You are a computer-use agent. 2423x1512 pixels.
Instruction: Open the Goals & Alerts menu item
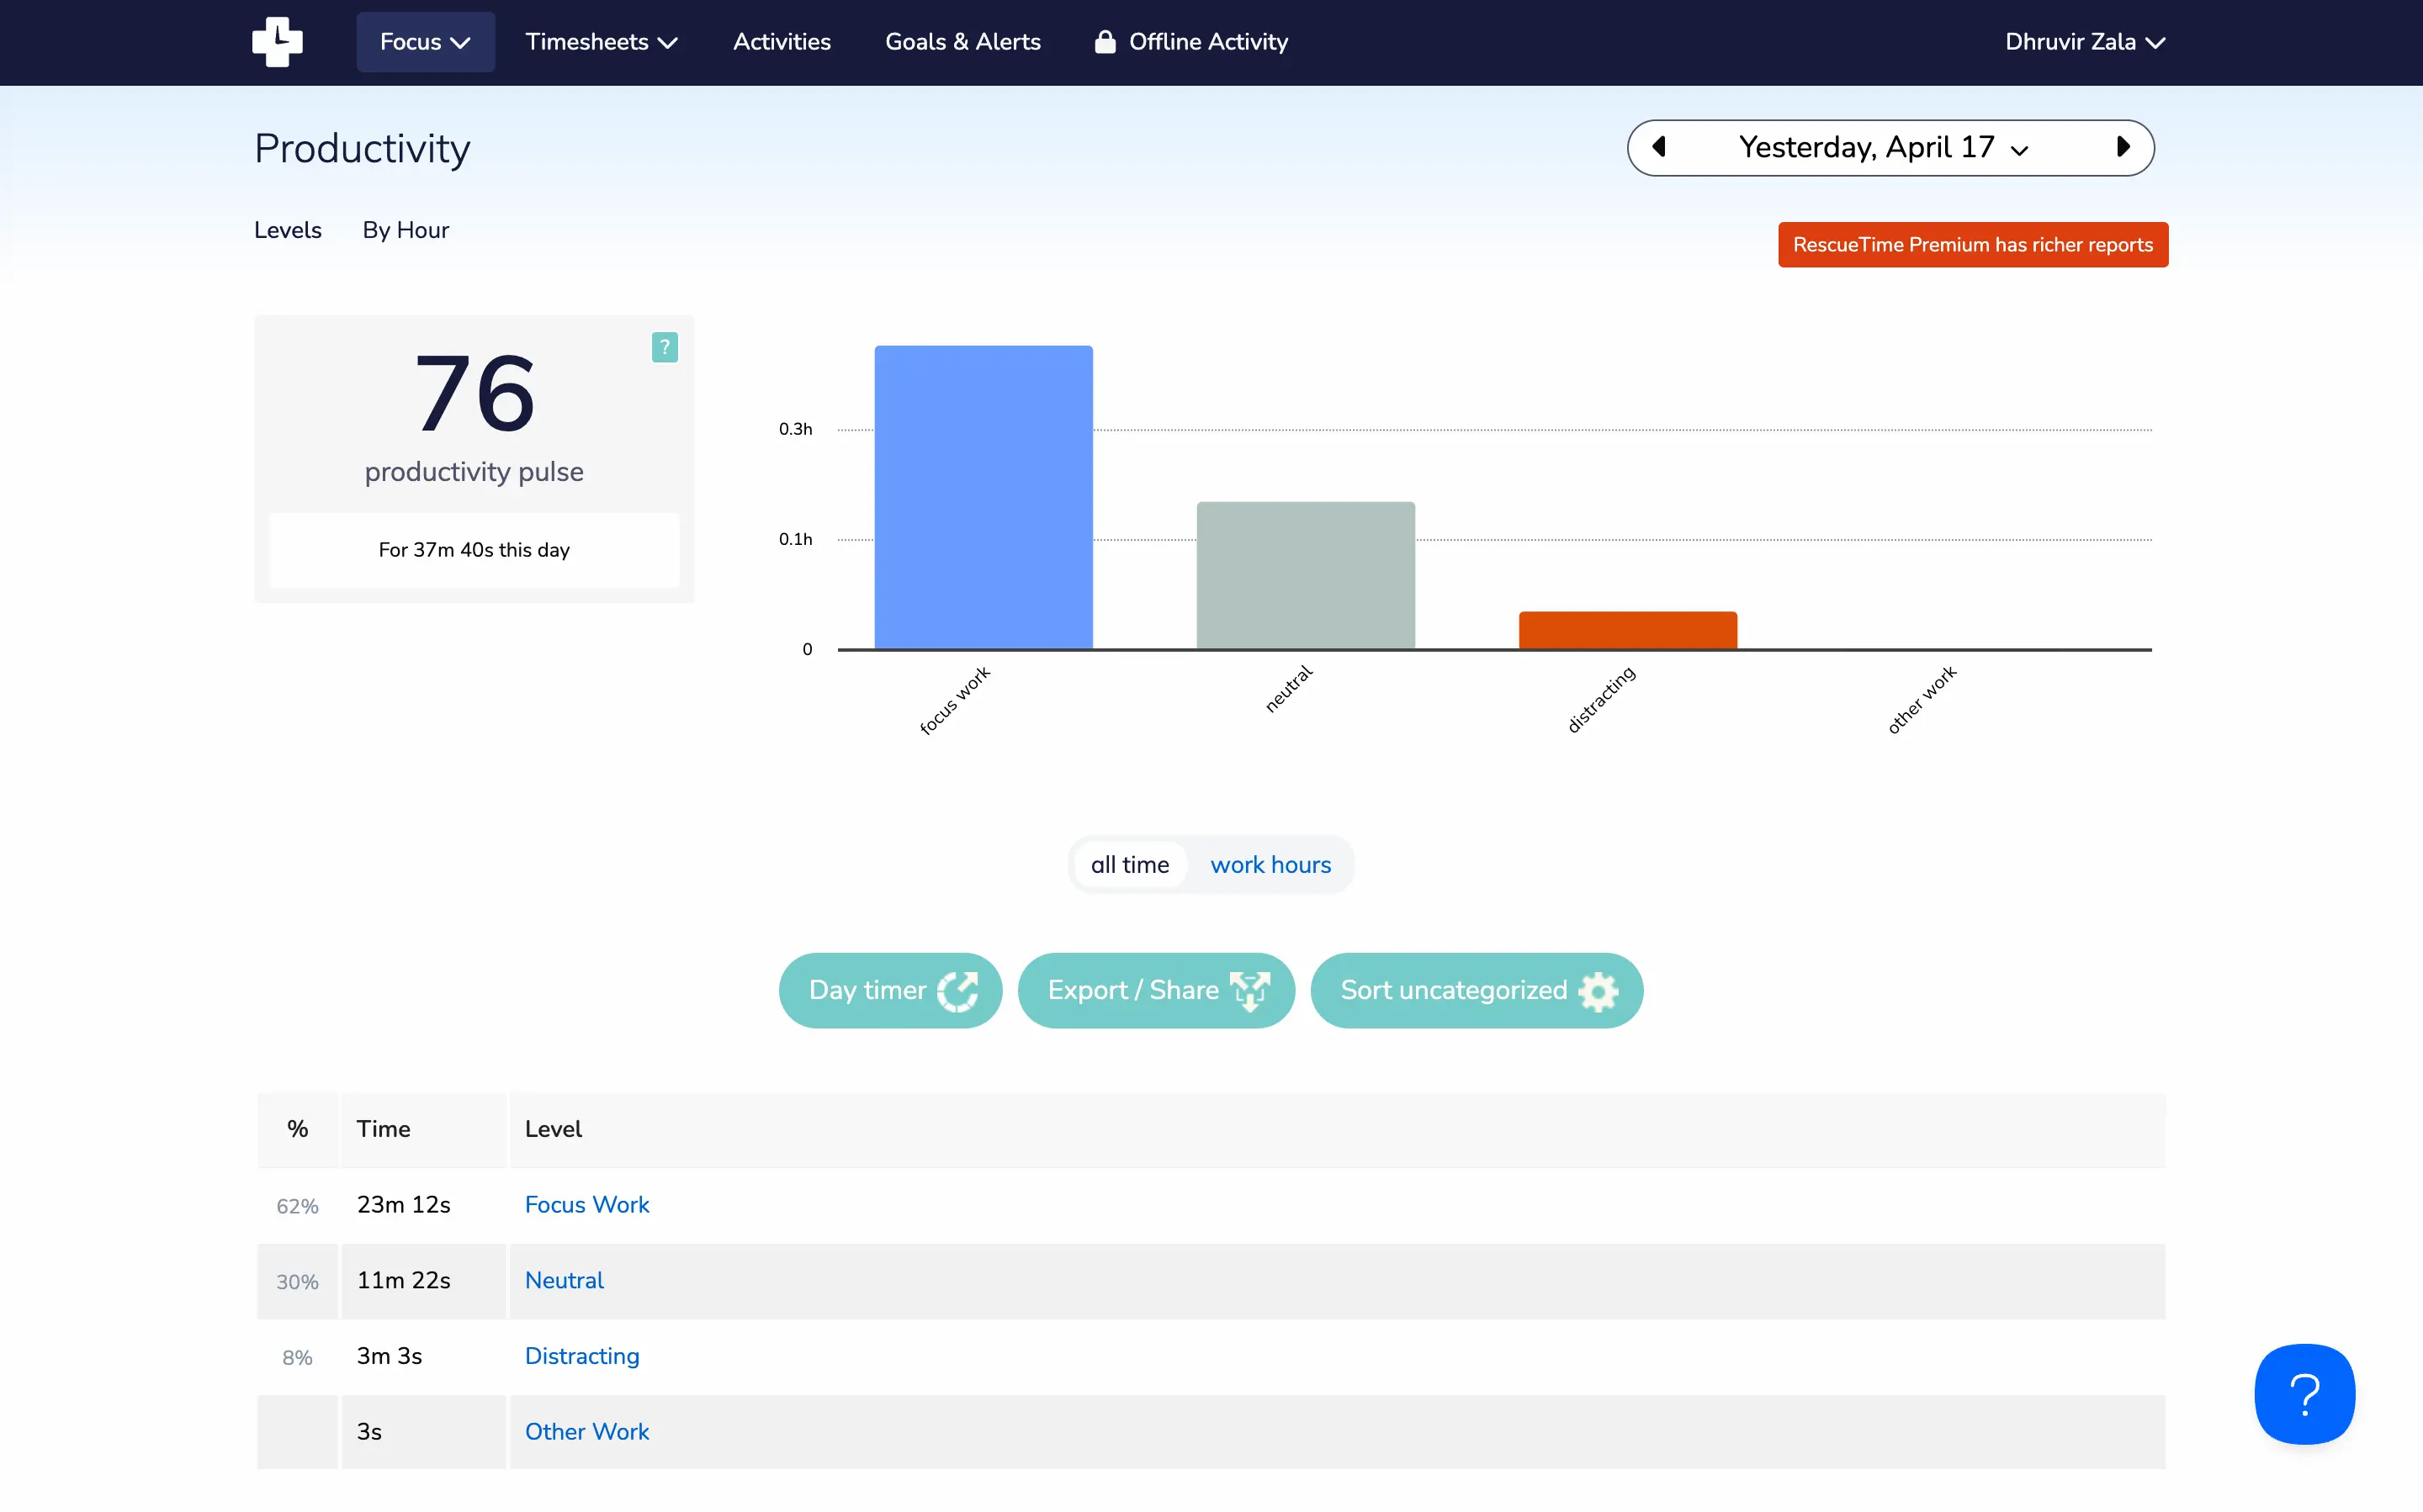point(962,42)
